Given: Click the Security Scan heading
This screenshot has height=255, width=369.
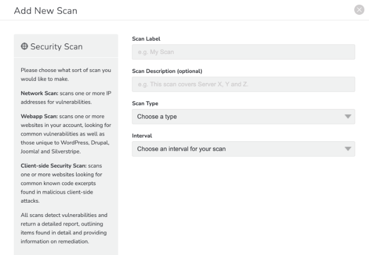Looking at the screenshot, I should (x=57, y=47).
